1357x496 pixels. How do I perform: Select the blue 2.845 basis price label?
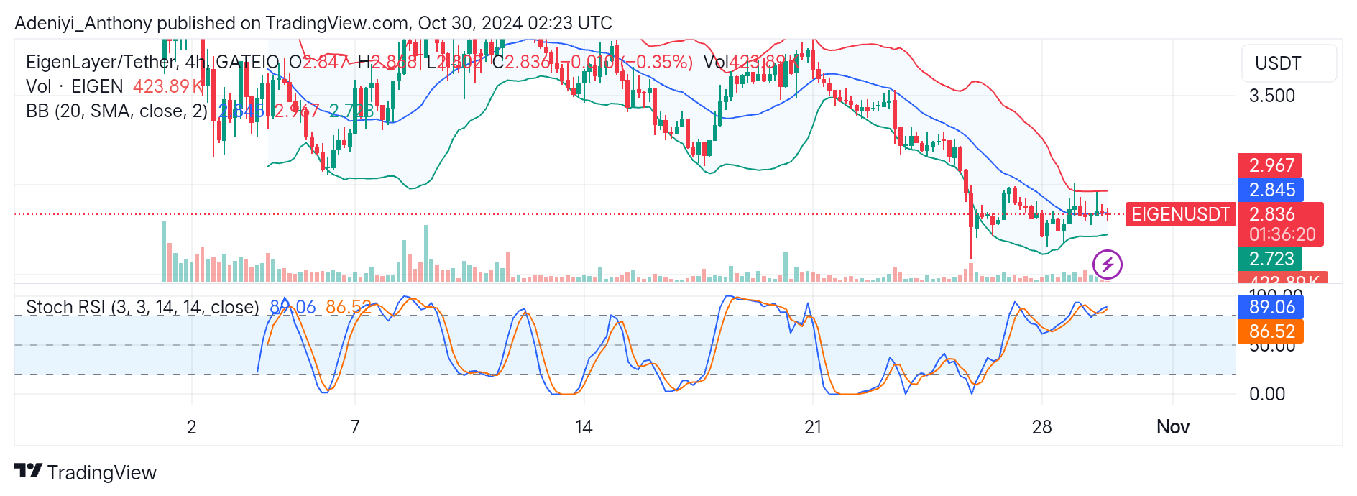pos(1270,190)
